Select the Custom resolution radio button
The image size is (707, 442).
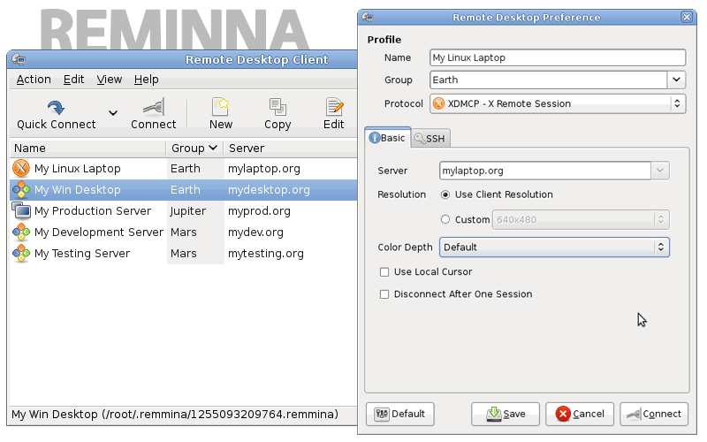click(445, 219)
